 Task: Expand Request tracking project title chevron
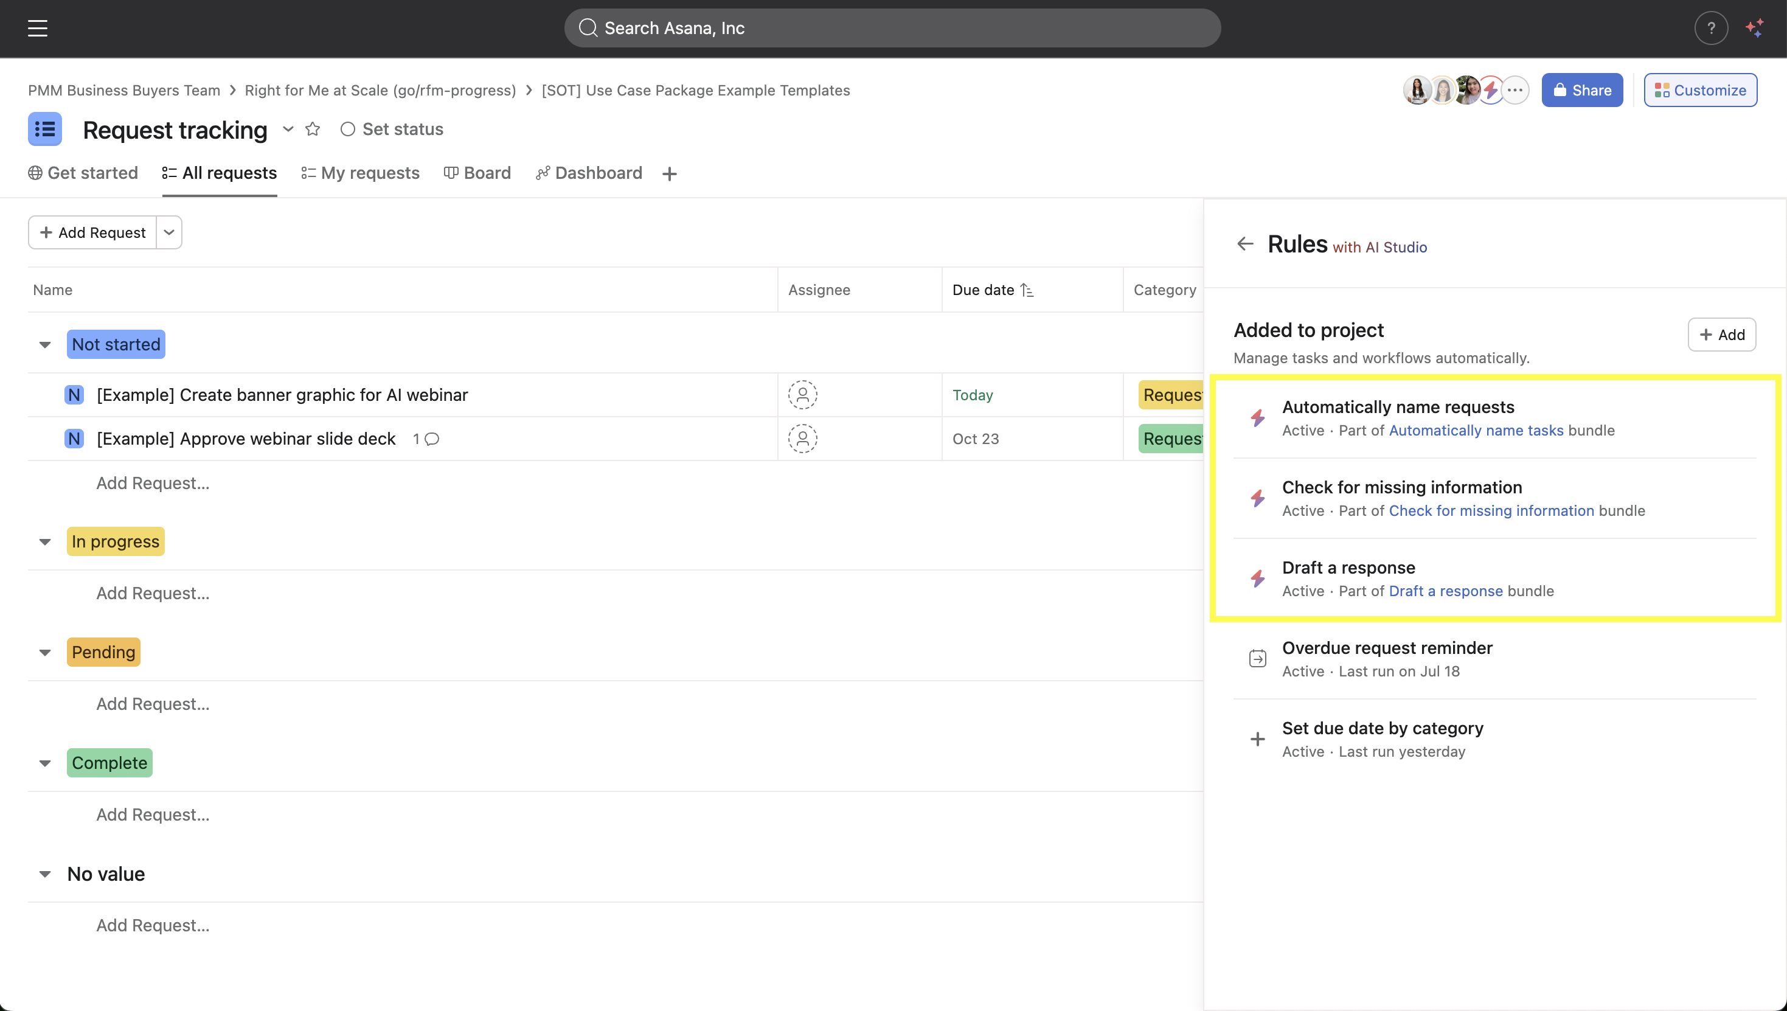(x=288, y=129)
